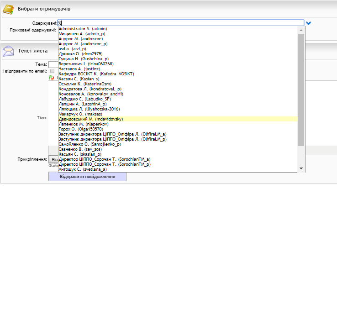Select Administrator S. (admin) recipient
The image size is (337, 336).
178,29
